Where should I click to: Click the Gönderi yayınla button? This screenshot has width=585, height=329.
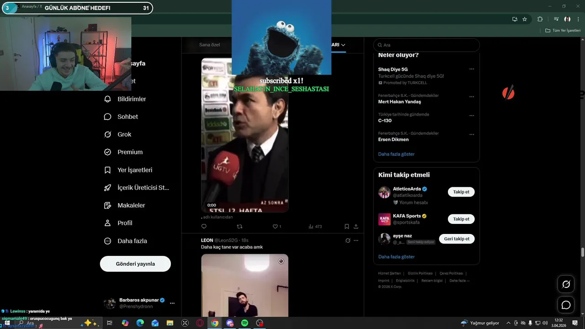click(135, 264)
